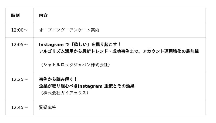Click the 「欲しい」を掘り起こす！ heading phrase
This screenshot has height=123, width=216.
96,45
